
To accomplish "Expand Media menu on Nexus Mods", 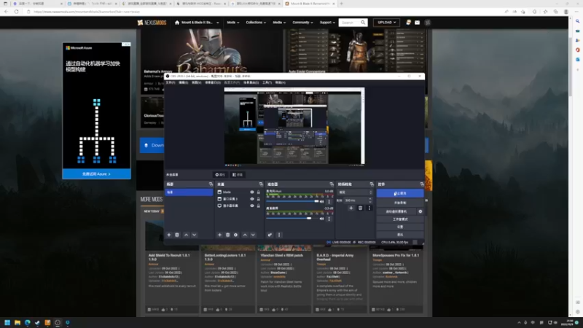I will (279, 23).
